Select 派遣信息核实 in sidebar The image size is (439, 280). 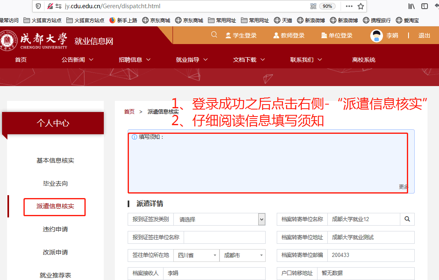(56, 206)
